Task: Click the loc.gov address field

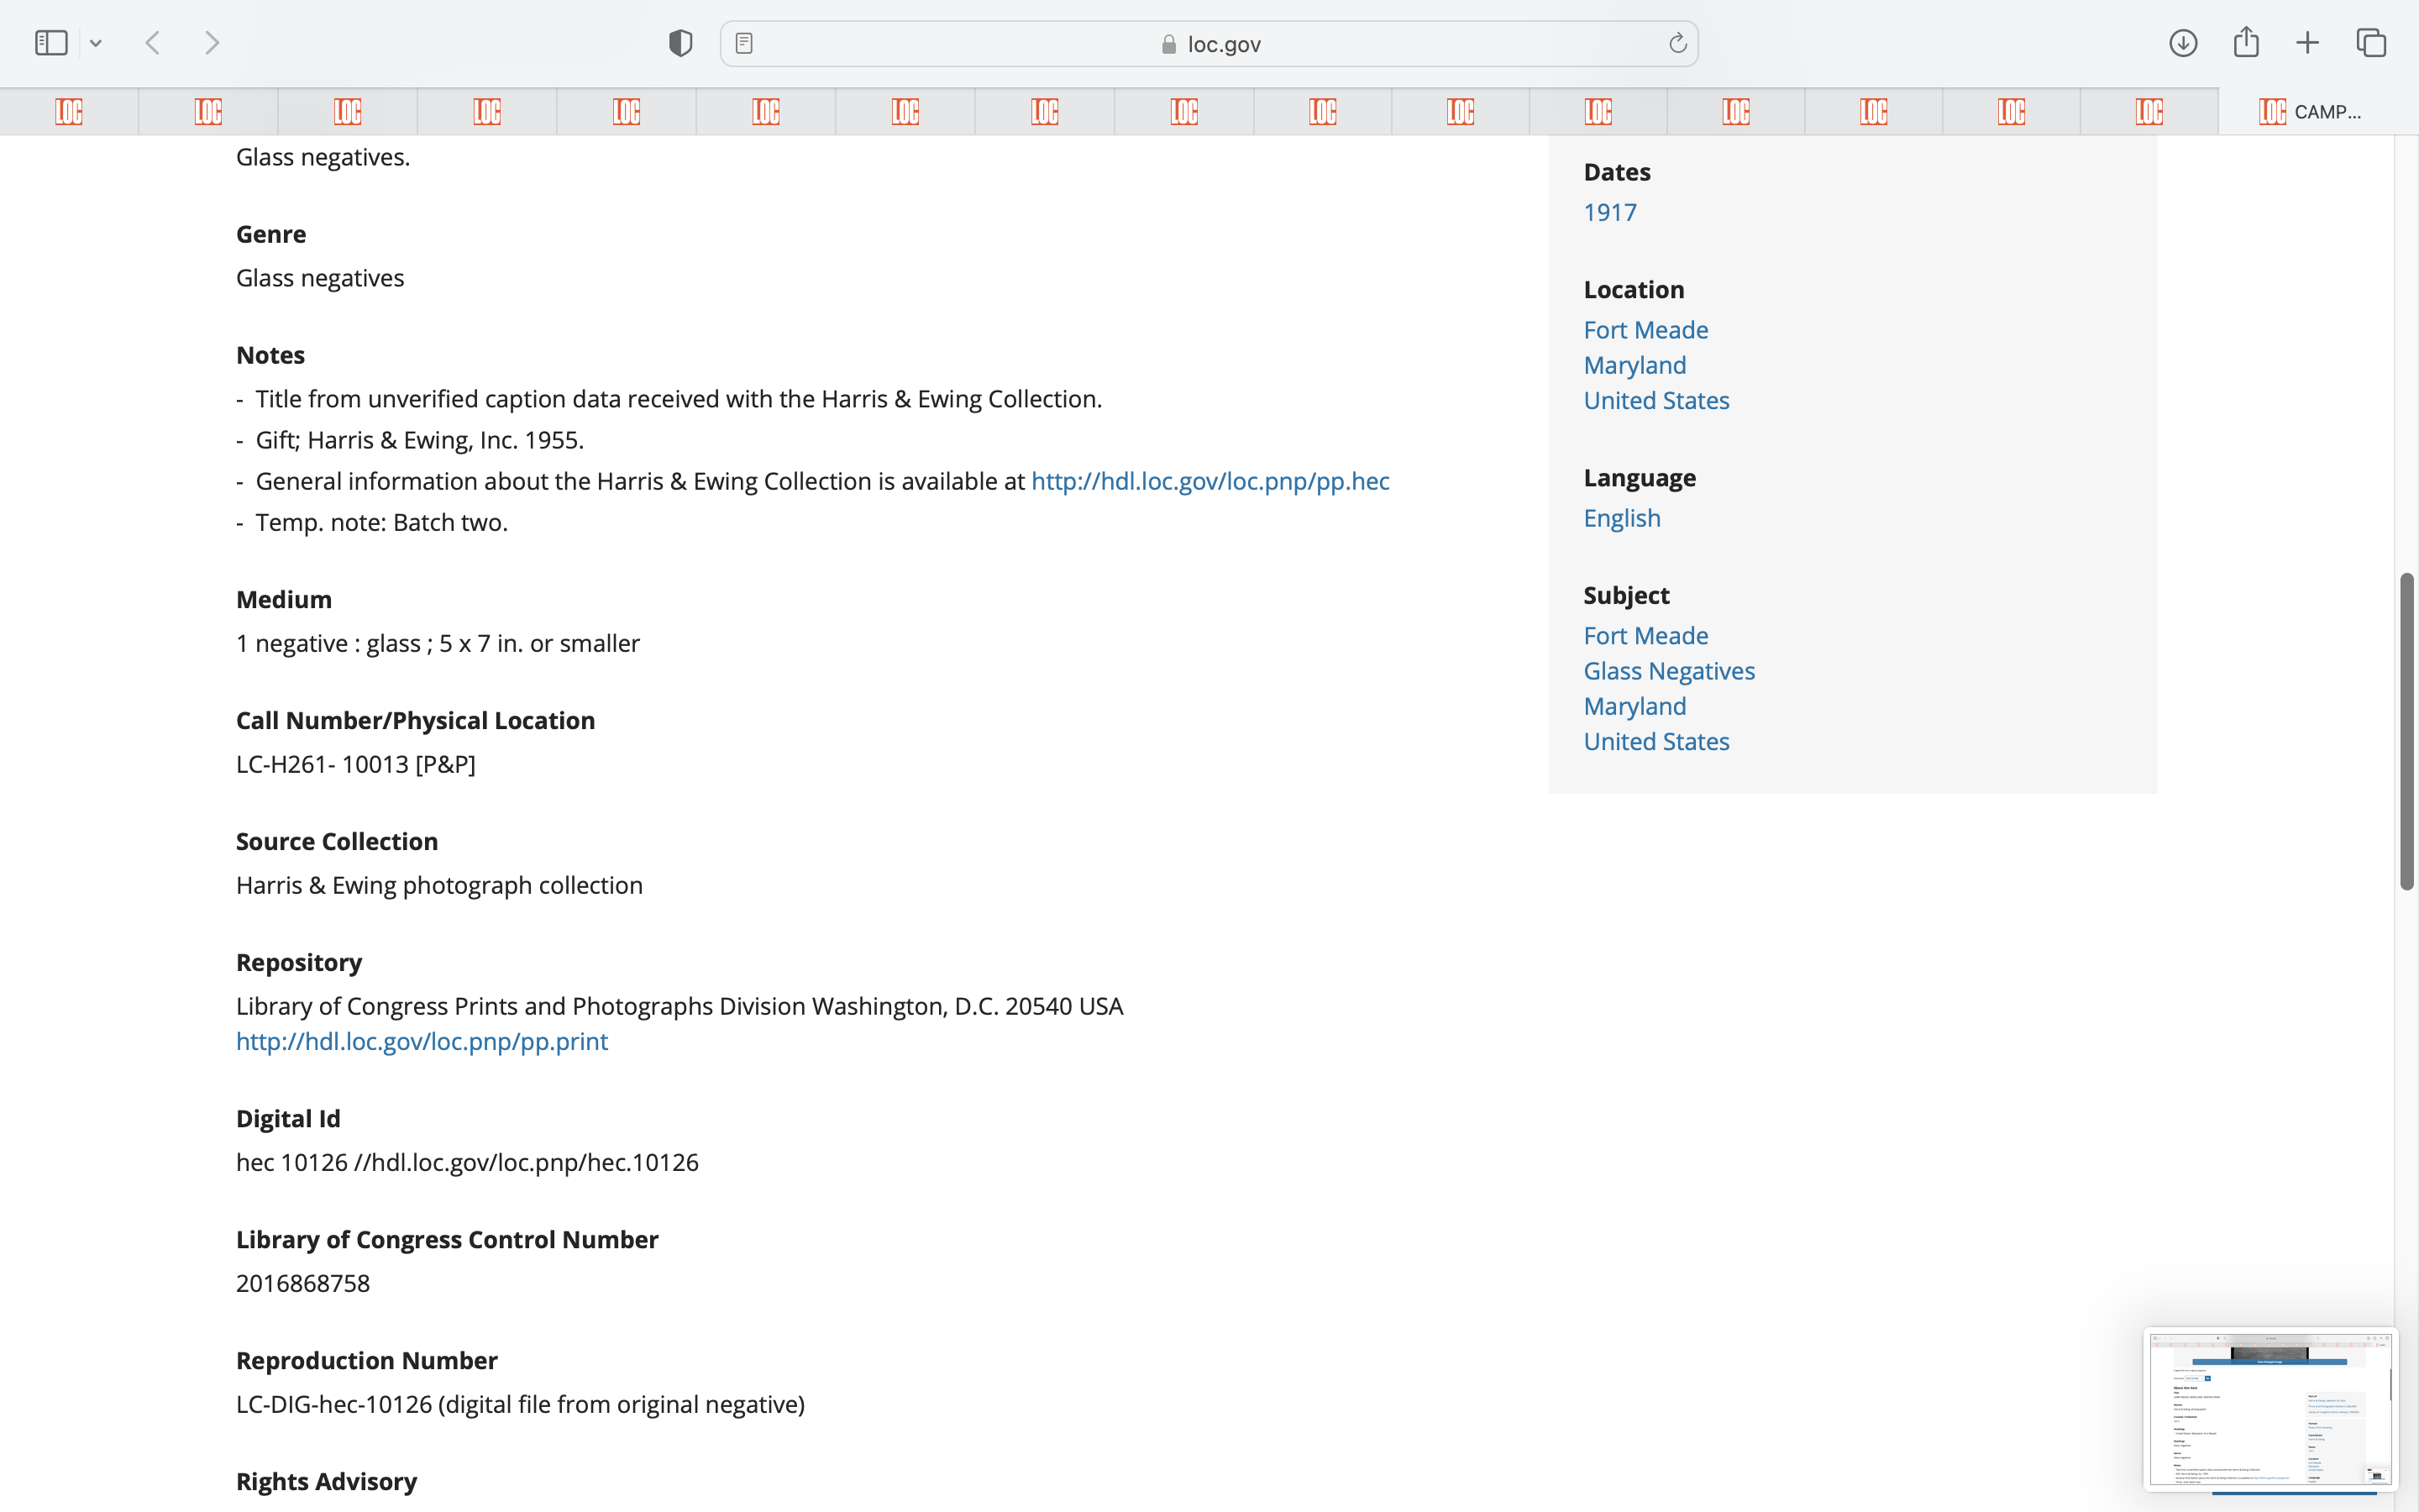Action: click(1209, 44)
